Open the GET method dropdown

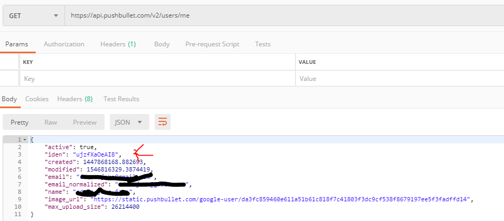pyautogui.click(x=34, y=15)
